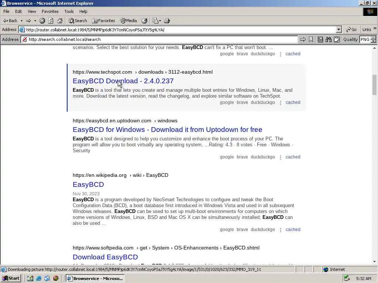The image size is (378, 283).
Task: Print the page using the printer icon
Action: pos(167,21)
